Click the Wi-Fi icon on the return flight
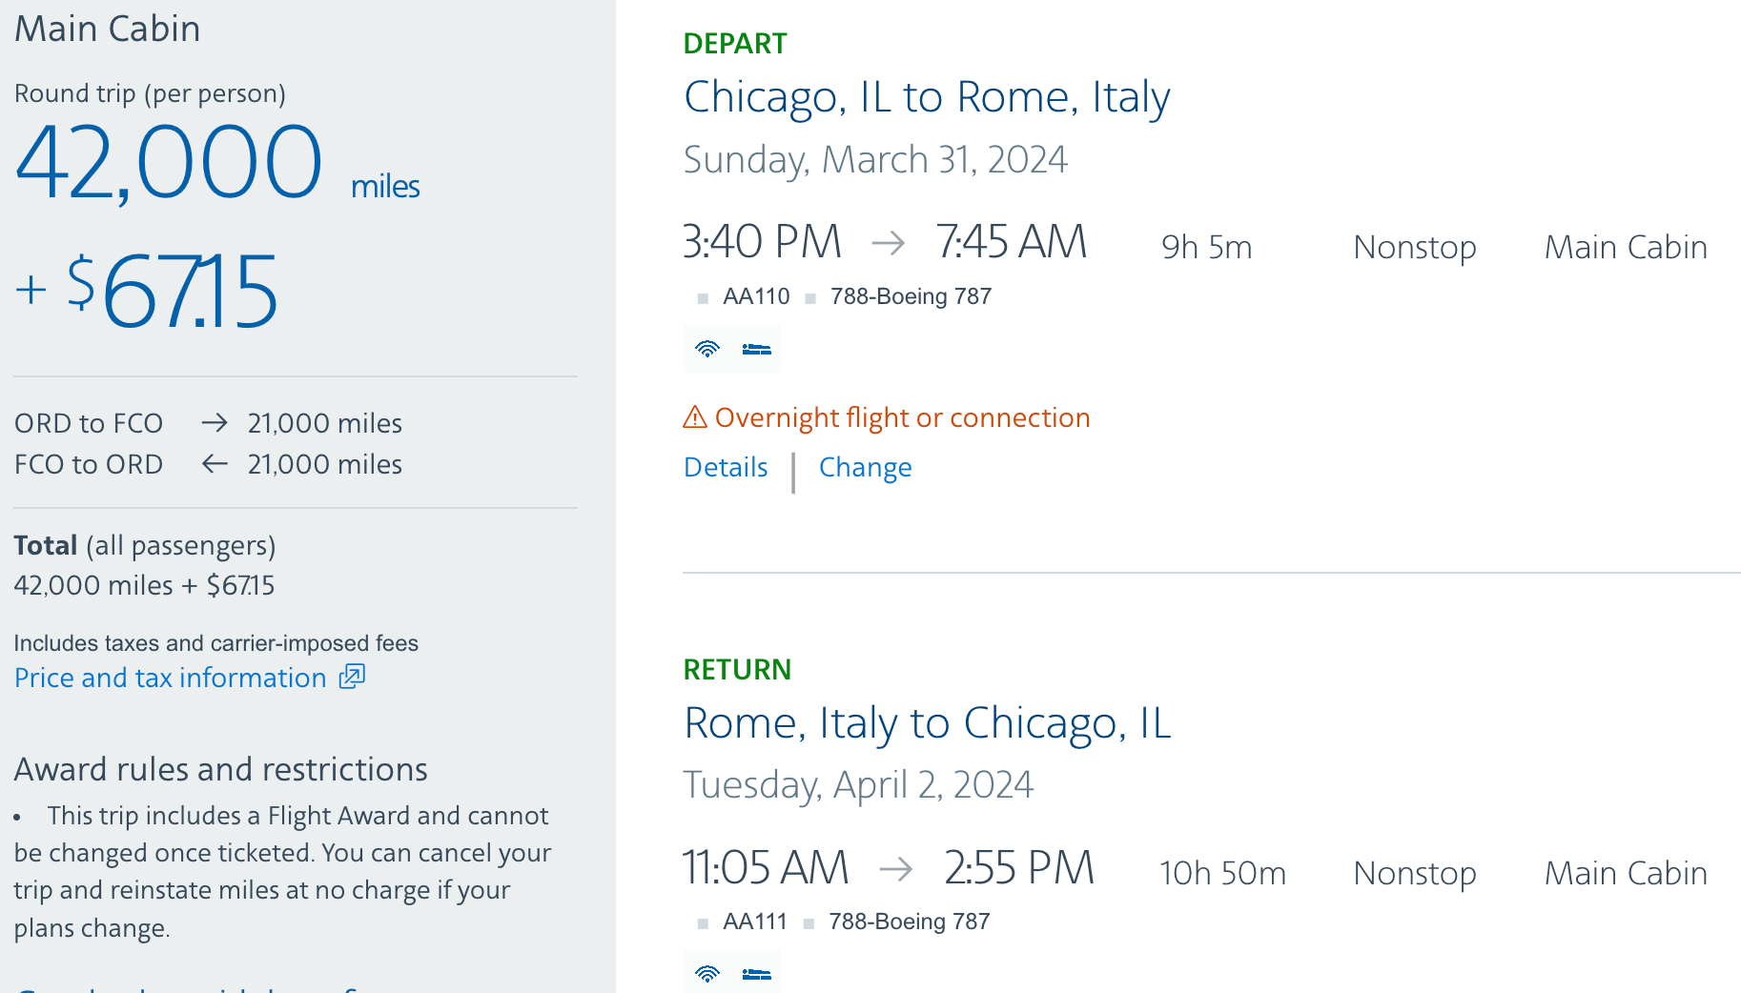 click(707, 972)
